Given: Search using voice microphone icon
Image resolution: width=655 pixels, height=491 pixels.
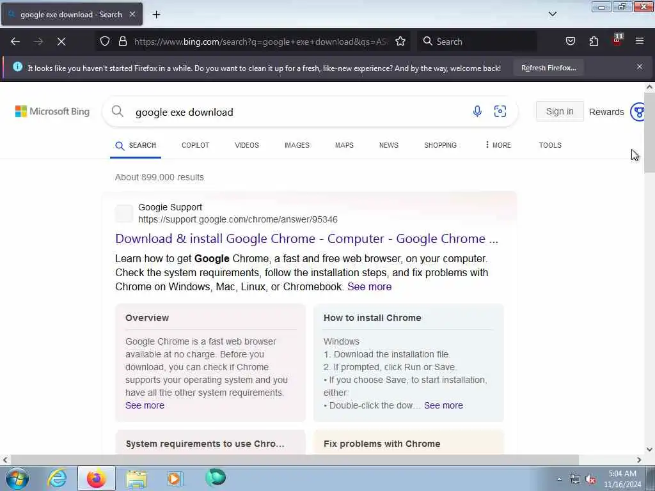Looking at the screenshot, I should pos(477,111).
